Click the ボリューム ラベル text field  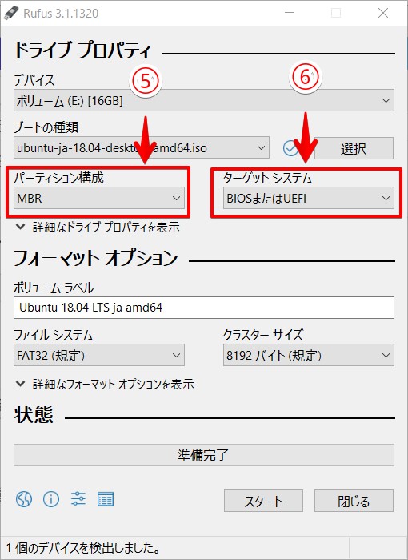pos(204,308)
